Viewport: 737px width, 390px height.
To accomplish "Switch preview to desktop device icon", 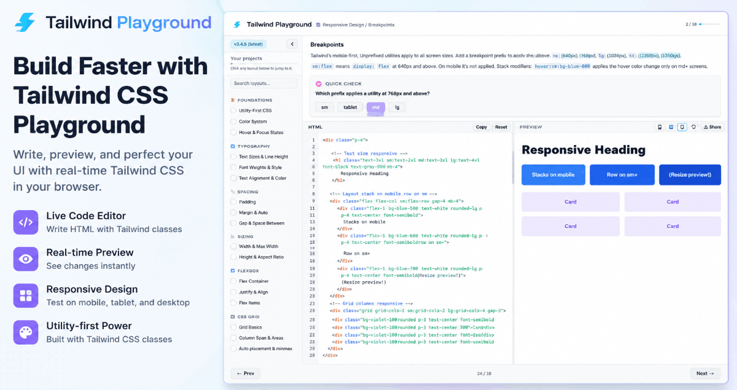I will point(682,127).
